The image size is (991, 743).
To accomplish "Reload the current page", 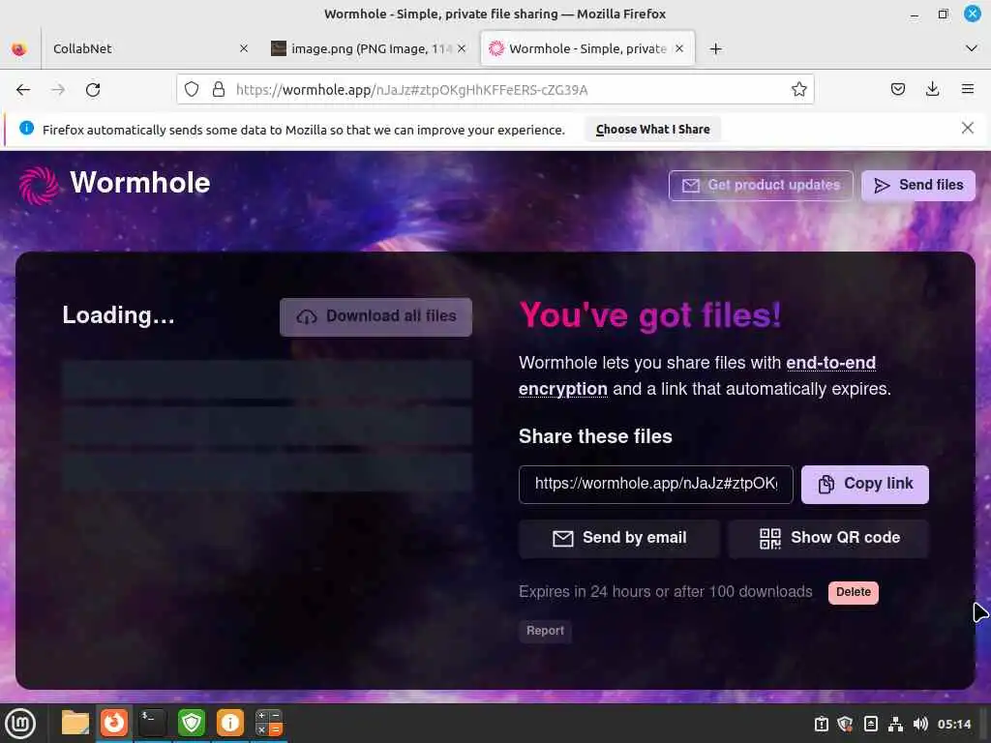I will pos(93,90).
